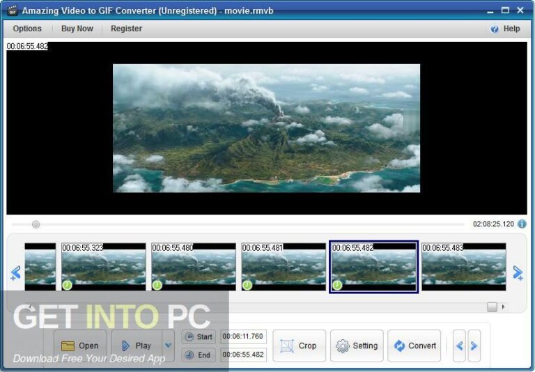Select the frame thumbnail at 00:06:55.323
Image resolution: width=535 pixels, height=372 pixels.
(x=104, y=267)
